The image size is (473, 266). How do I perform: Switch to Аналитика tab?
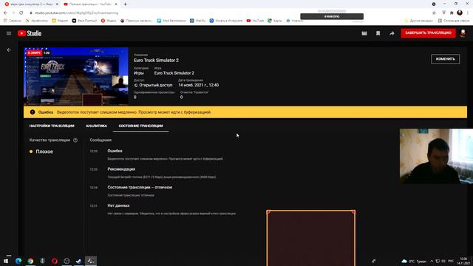point(96,126)
